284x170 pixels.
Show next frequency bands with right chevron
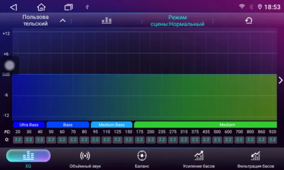tap(280, 80)
